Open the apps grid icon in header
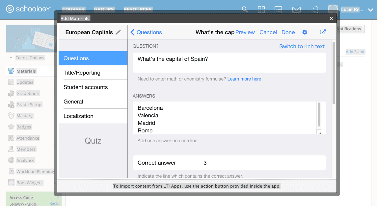 261,10
